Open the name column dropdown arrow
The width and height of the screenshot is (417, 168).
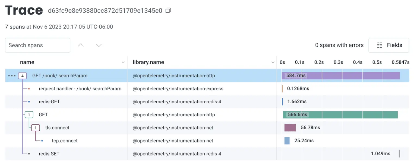(x=124, y=62)
